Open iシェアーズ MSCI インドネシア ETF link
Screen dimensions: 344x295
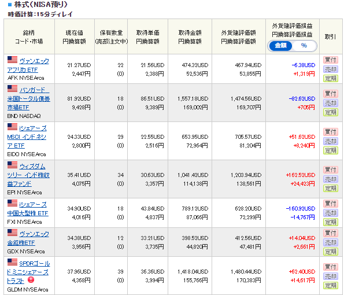point(27,137)
